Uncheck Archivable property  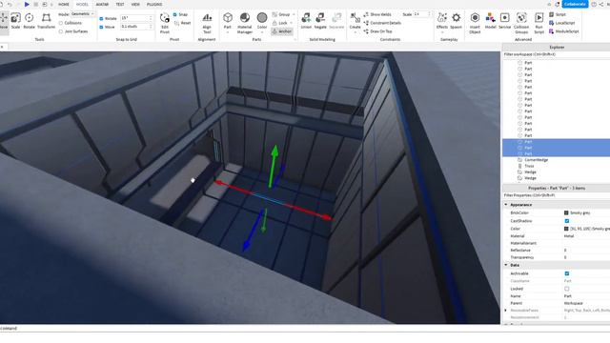click(x=567, y=273)
